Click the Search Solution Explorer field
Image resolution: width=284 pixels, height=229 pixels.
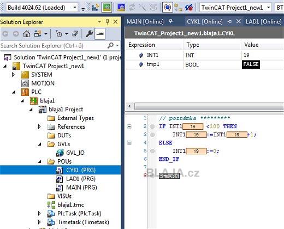[53, 46]
